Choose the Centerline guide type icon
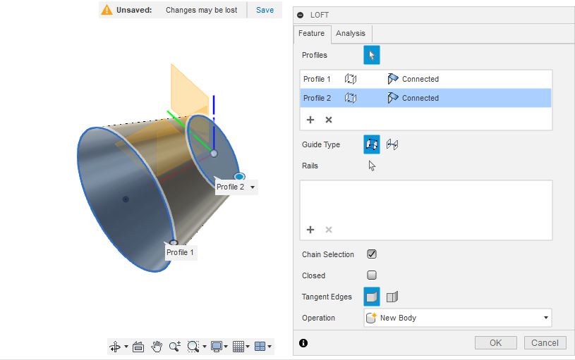Screen dimensions: 575x360 392,144
